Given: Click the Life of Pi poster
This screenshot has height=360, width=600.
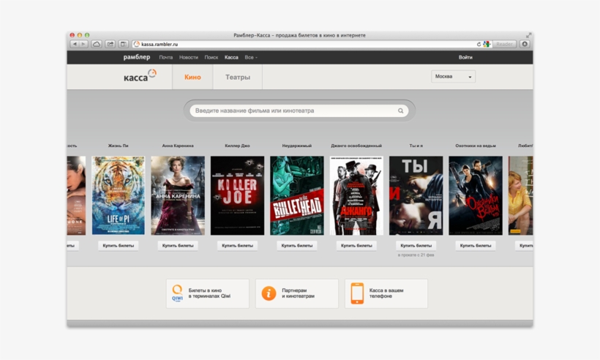Looking at the screenshot, I should click(x=119, y=195).
